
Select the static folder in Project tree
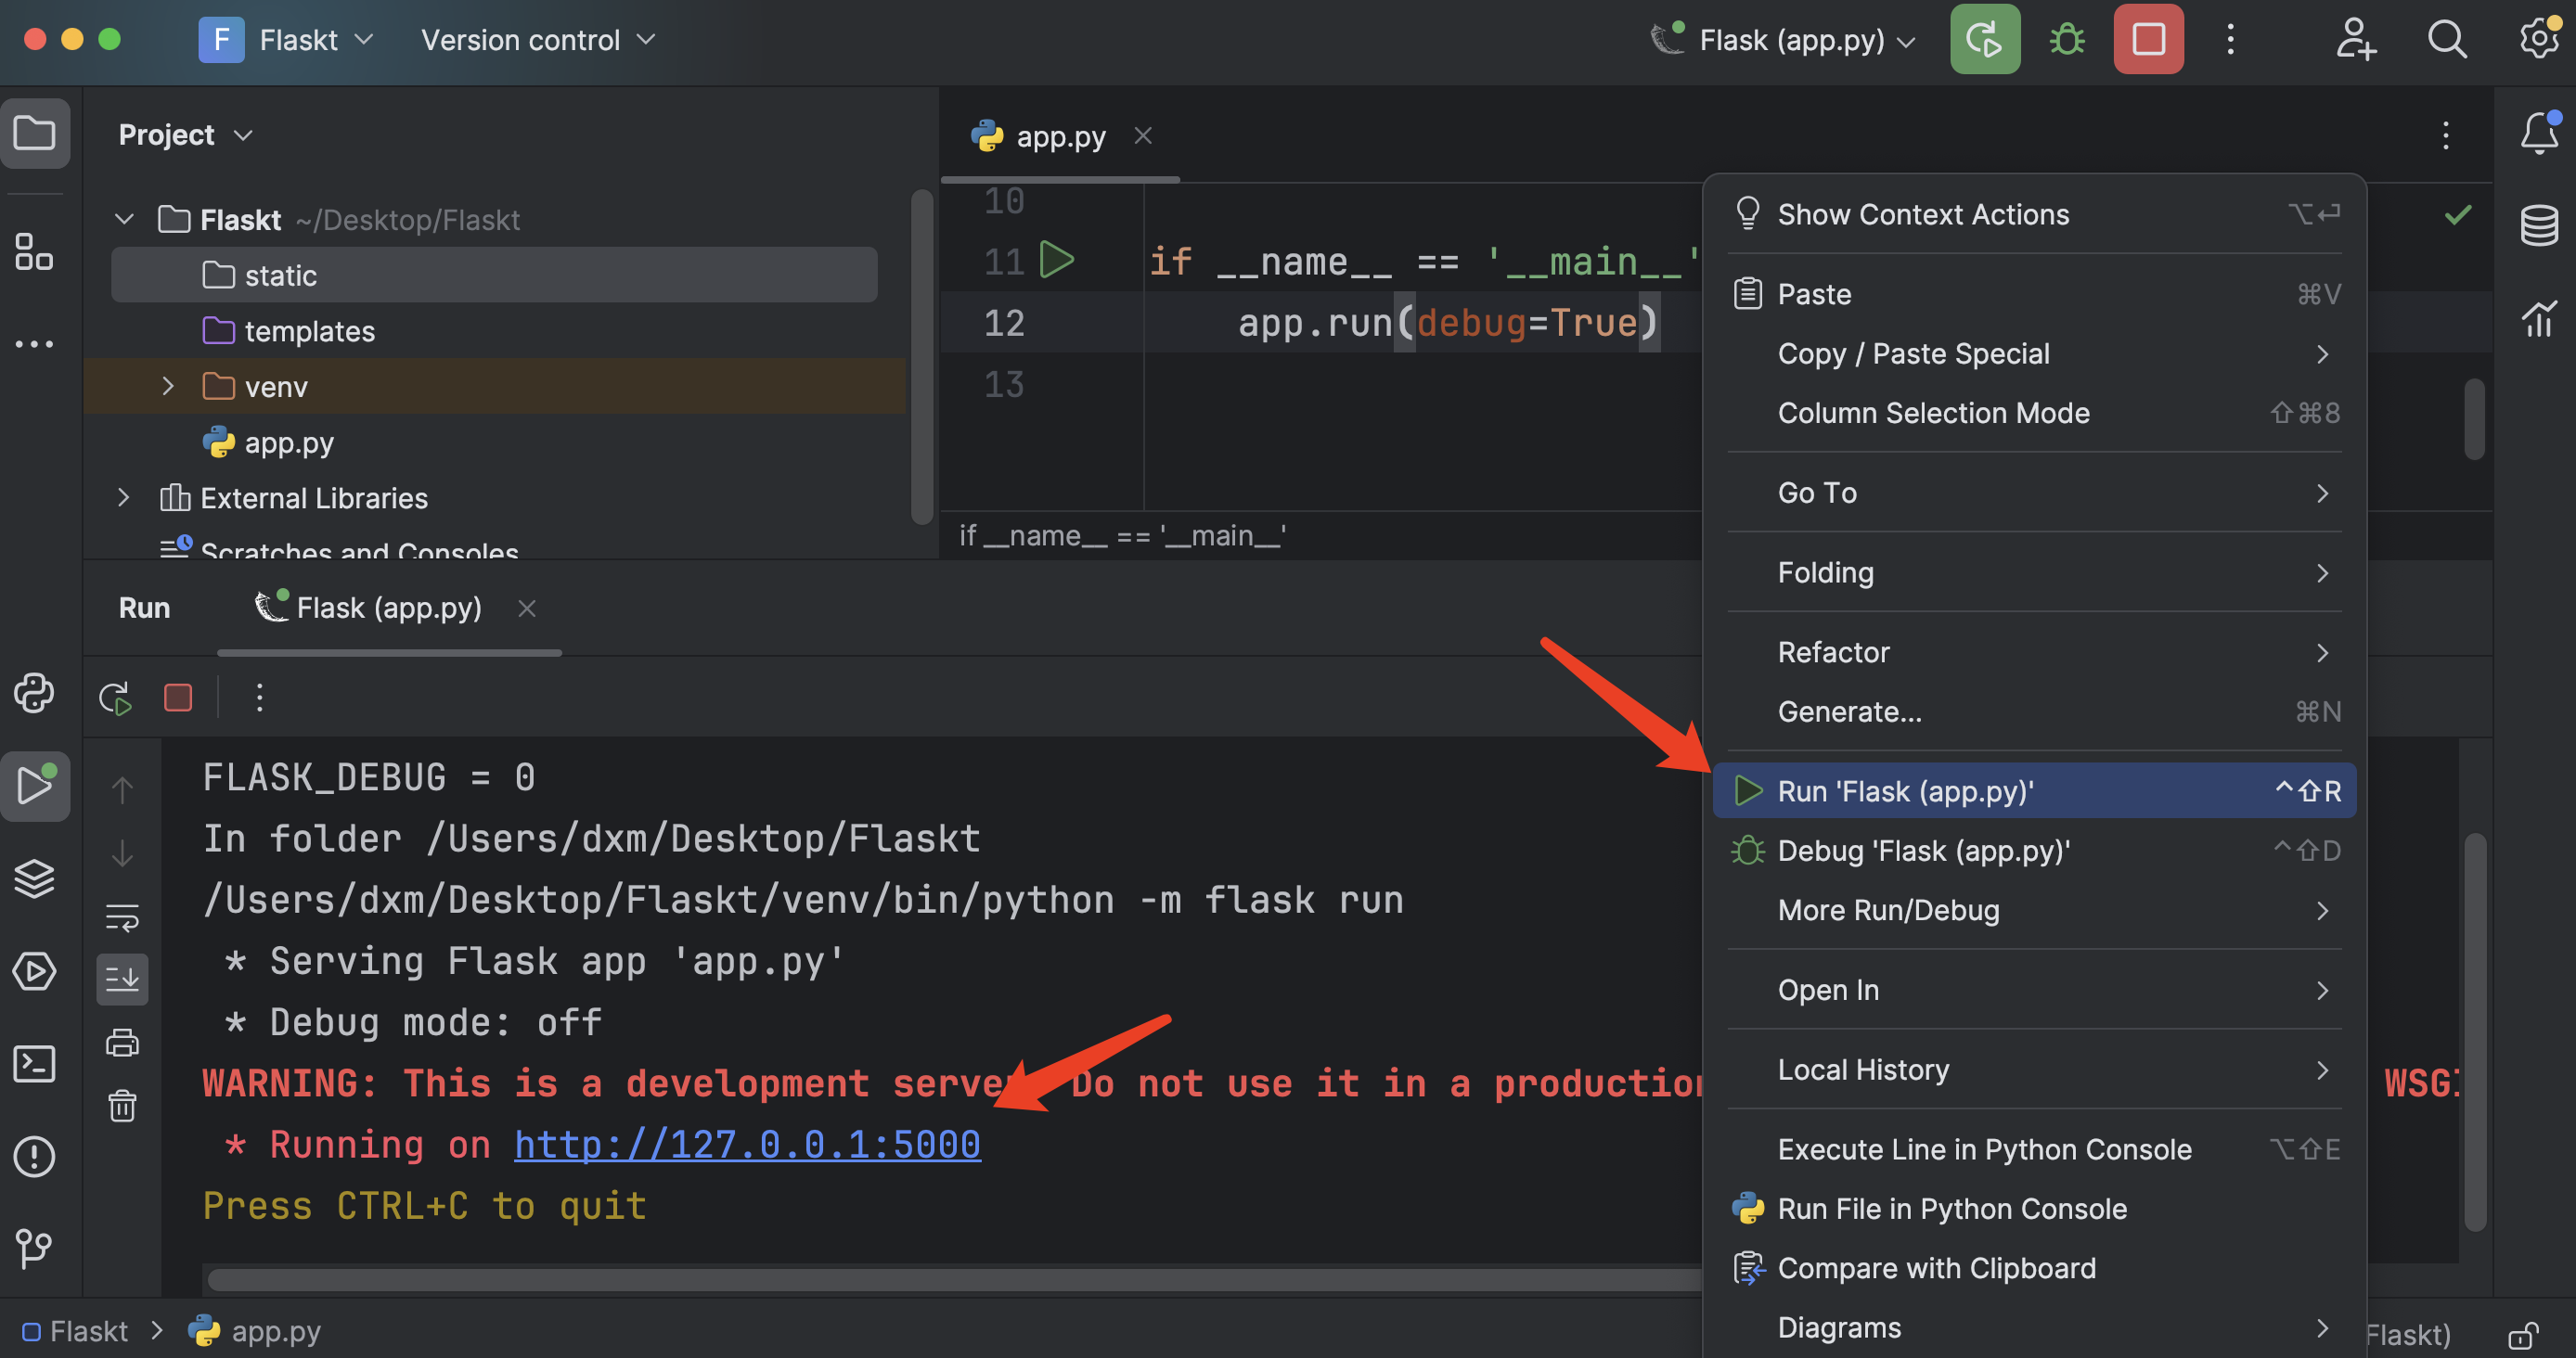click(x=494, y=275)
